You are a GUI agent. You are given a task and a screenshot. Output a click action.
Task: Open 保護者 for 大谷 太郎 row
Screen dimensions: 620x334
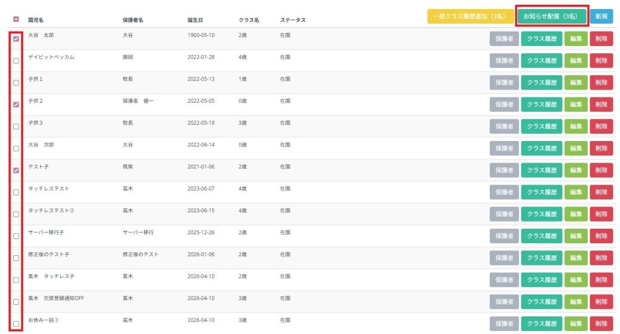(504, 39)
